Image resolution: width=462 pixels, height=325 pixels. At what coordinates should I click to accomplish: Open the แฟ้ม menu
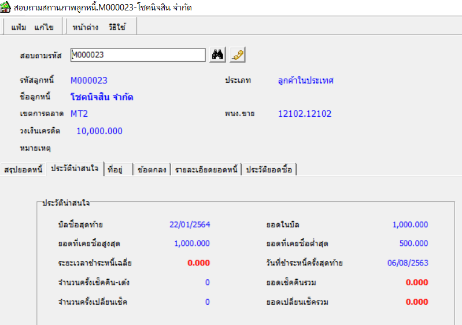[x=19, y=27]
